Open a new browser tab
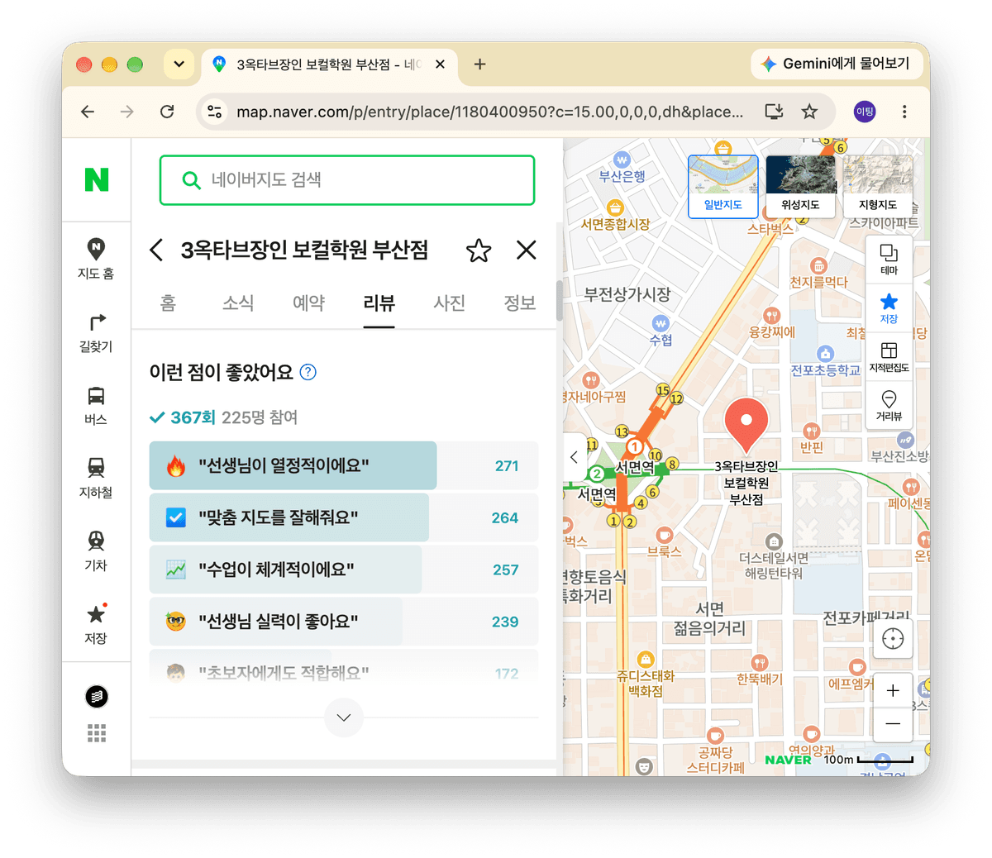Viewport: 992px width, 858px height. coord(479,64)
